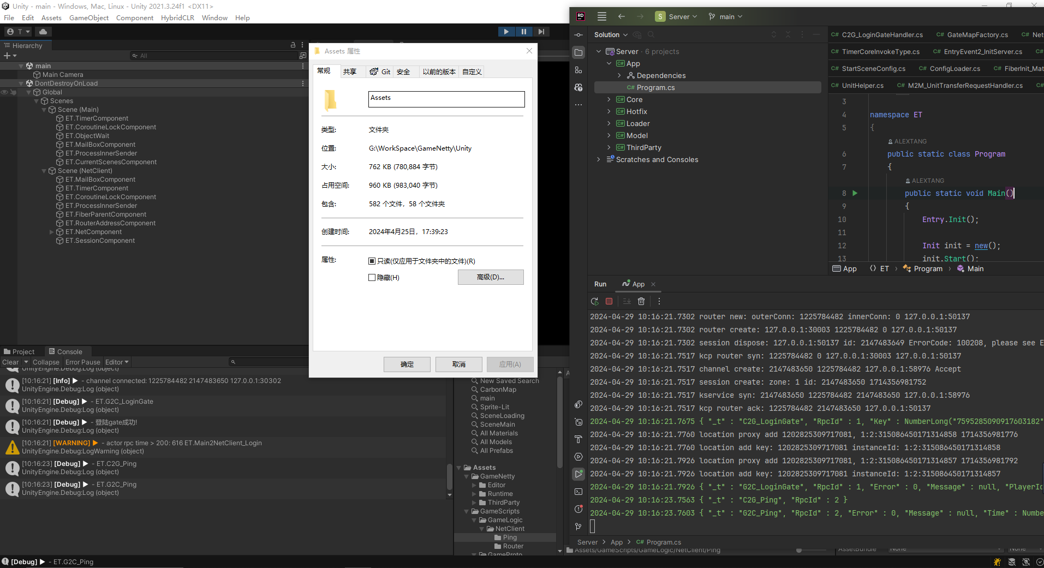Viewport: 1044px width, 568px height.
Task: Open the 共享 tab in properties dialog
Action: pyautogui.click(x=350, y=71)
